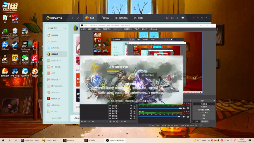
Task: Click 工作室模式 studio mode button
Action: coord(204,112)
